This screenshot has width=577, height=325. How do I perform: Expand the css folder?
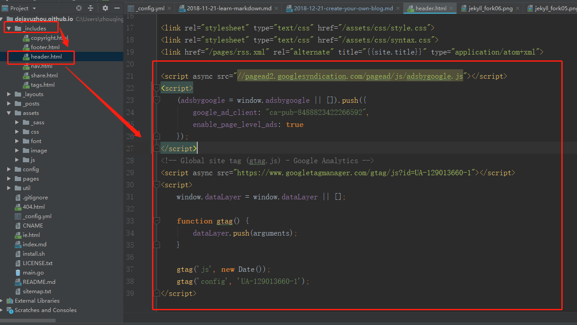coord(17,132)
